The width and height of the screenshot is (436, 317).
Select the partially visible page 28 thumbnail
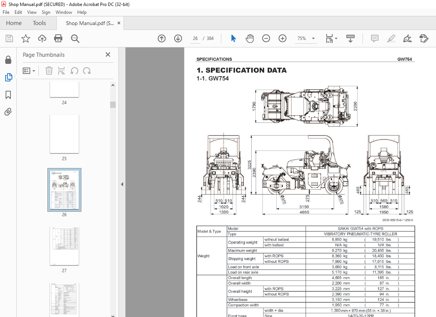click(64, 300)
